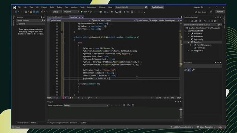Expand the Properties node in Solution Explorer
The width and height of the screenshot is (237, 133).
(188, 34)
